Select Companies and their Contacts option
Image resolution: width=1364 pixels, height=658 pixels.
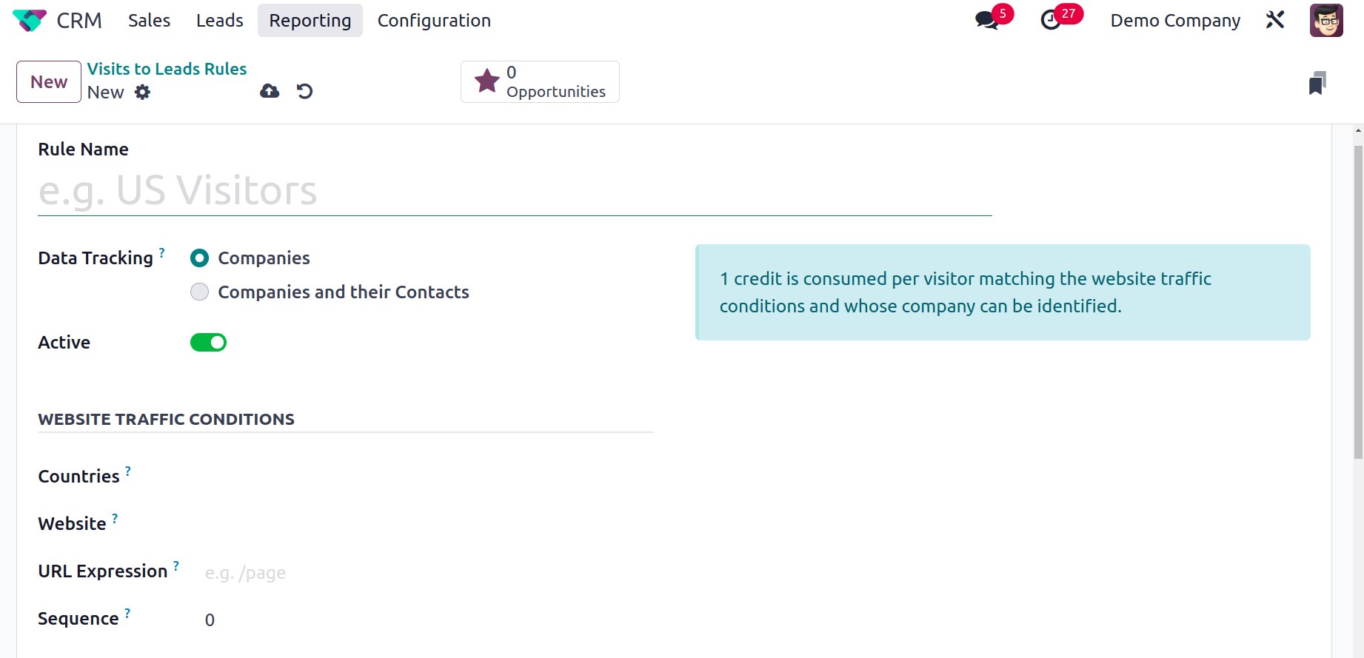[x=199, y=292]
